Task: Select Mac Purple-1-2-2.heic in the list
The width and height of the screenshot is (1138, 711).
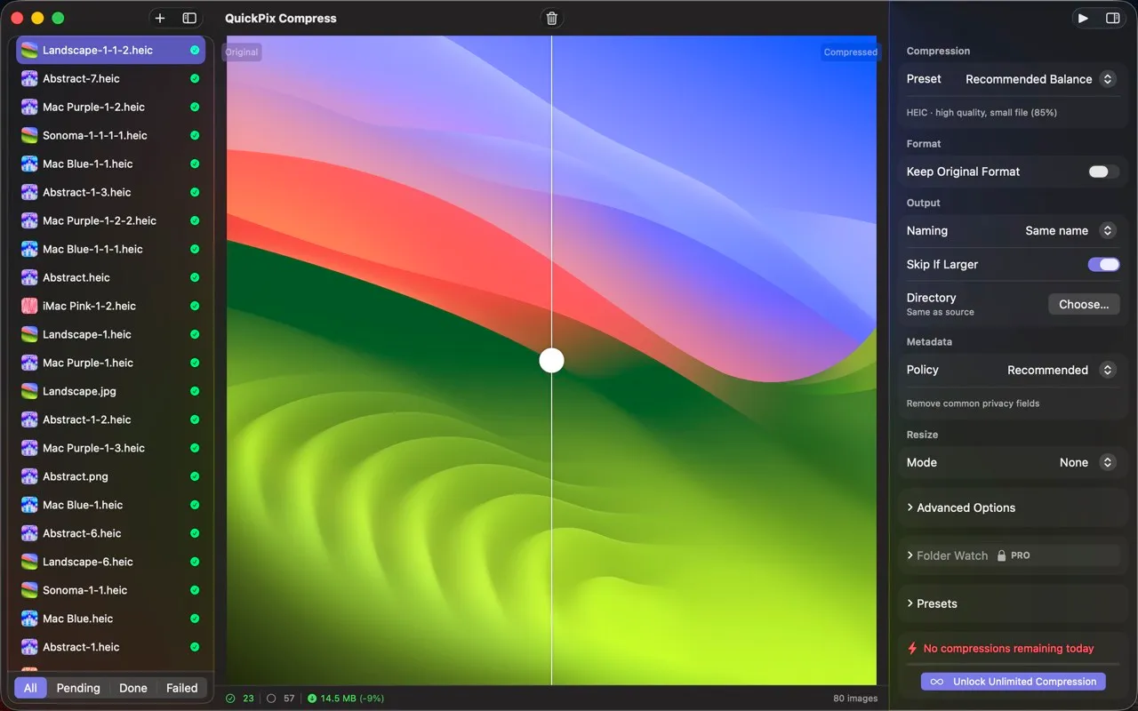Action: tap(110, 220)
